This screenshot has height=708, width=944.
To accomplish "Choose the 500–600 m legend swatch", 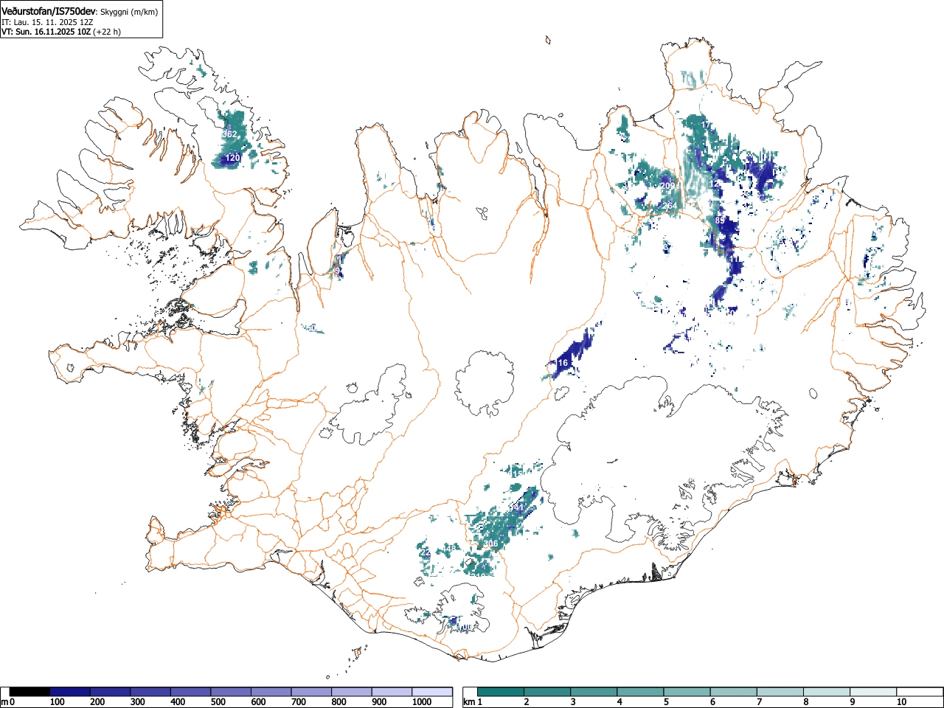I will point(231,692).
